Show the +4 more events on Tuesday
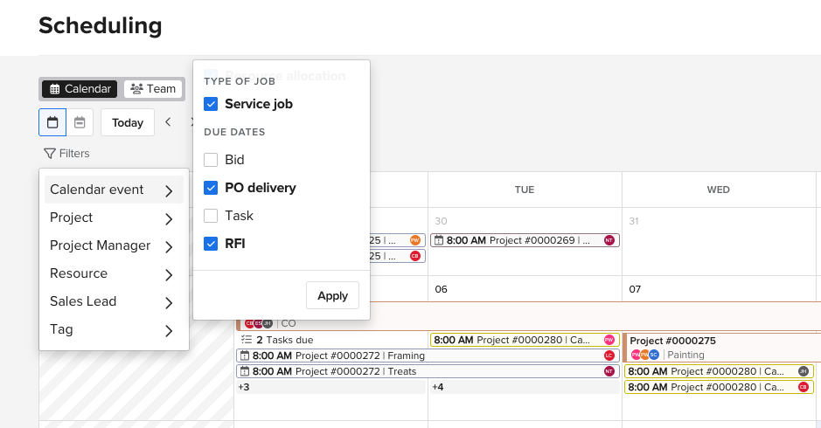 coord(438,387)
